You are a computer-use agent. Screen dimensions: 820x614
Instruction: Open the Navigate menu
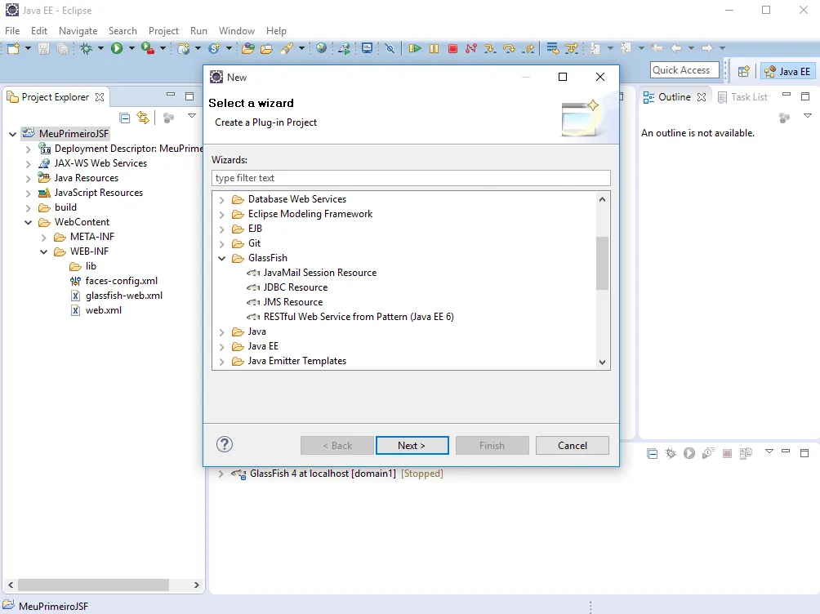pyautogui.click(x=78, y=31)
